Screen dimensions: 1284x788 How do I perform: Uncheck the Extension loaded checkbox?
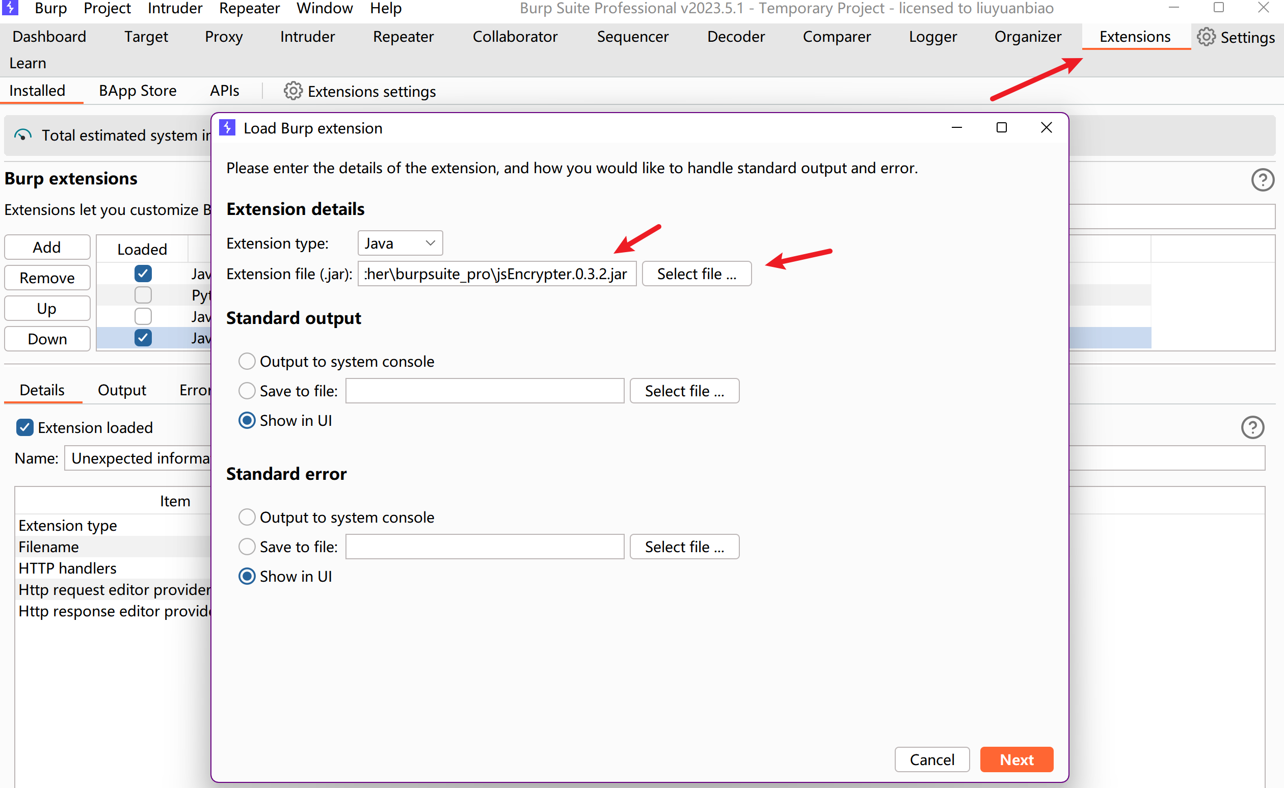24,427
